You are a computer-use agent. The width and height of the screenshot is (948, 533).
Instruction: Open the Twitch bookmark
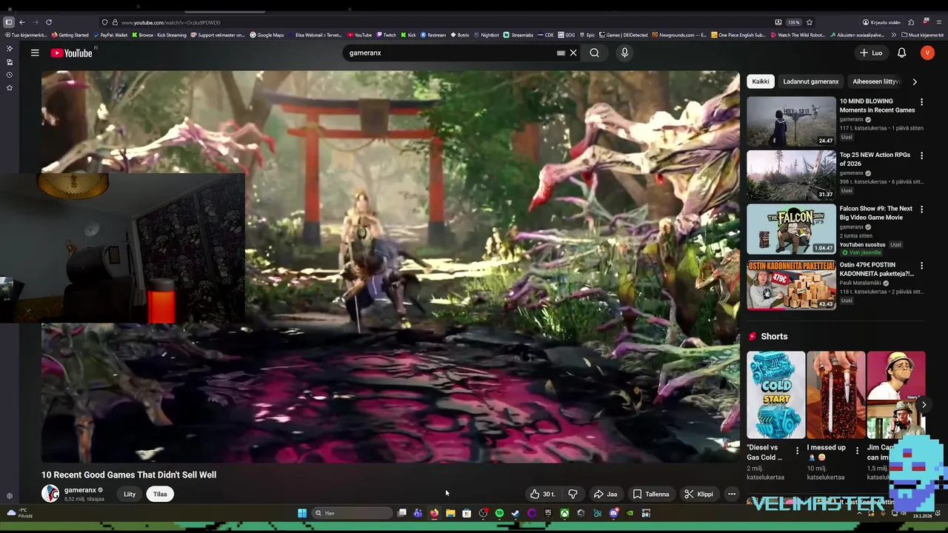coord(387,35)
